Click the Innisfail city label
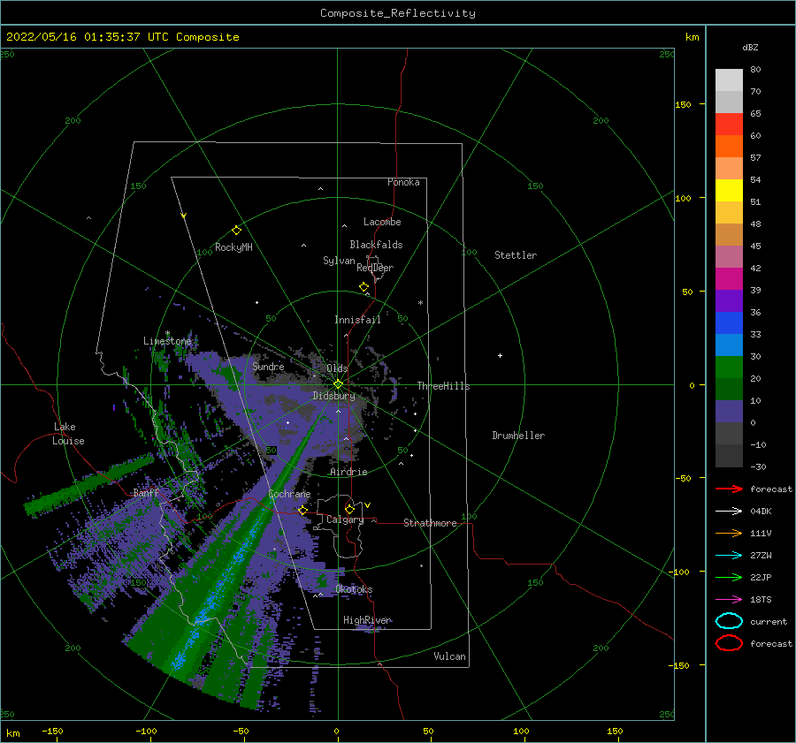The image size is (796, 743). pos(357,320)
